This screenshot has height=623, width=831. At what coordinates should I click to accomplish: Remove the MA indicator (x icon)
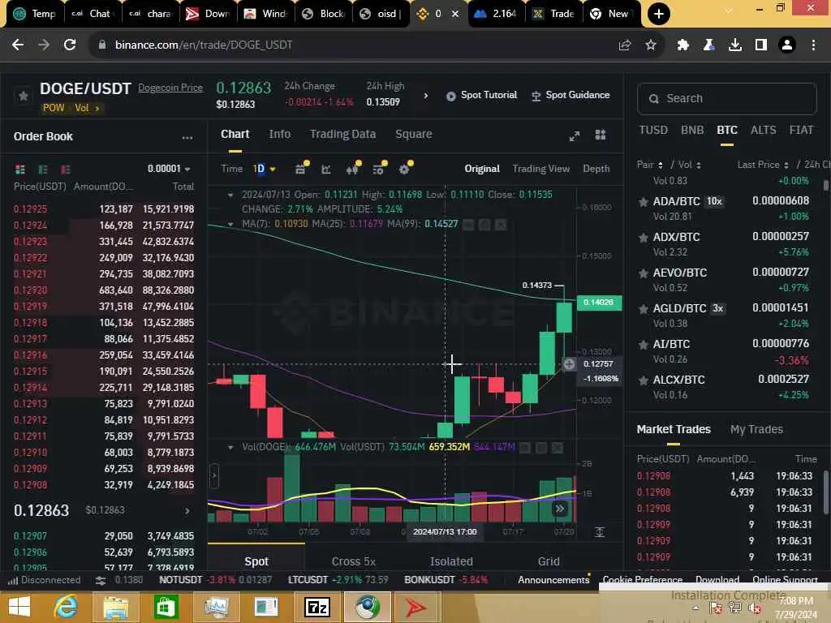point(501,224)
